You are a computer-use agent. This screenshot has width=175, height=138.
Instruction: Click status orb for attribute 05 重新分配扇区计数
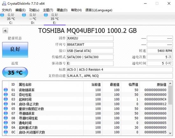(x=6, y=109)
